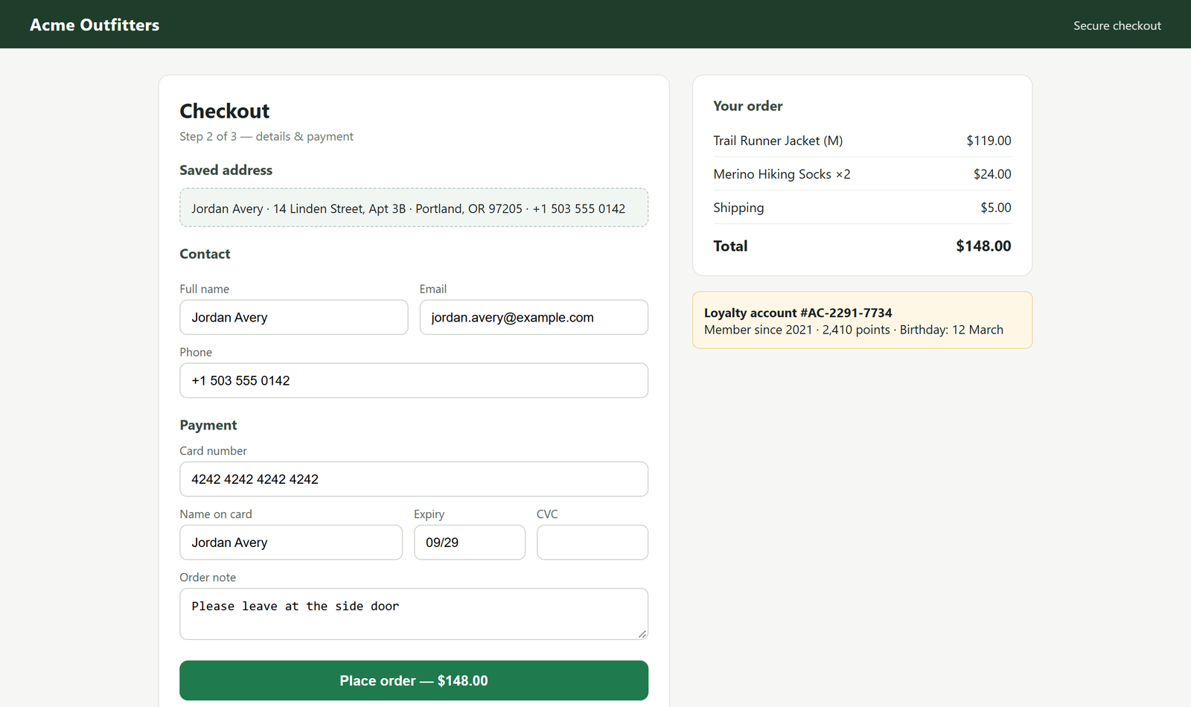The width and height of the screenshot is (1191, 707).
Task: Click the Full name input field
Action: pyautogui.click(x=293, y=317)
